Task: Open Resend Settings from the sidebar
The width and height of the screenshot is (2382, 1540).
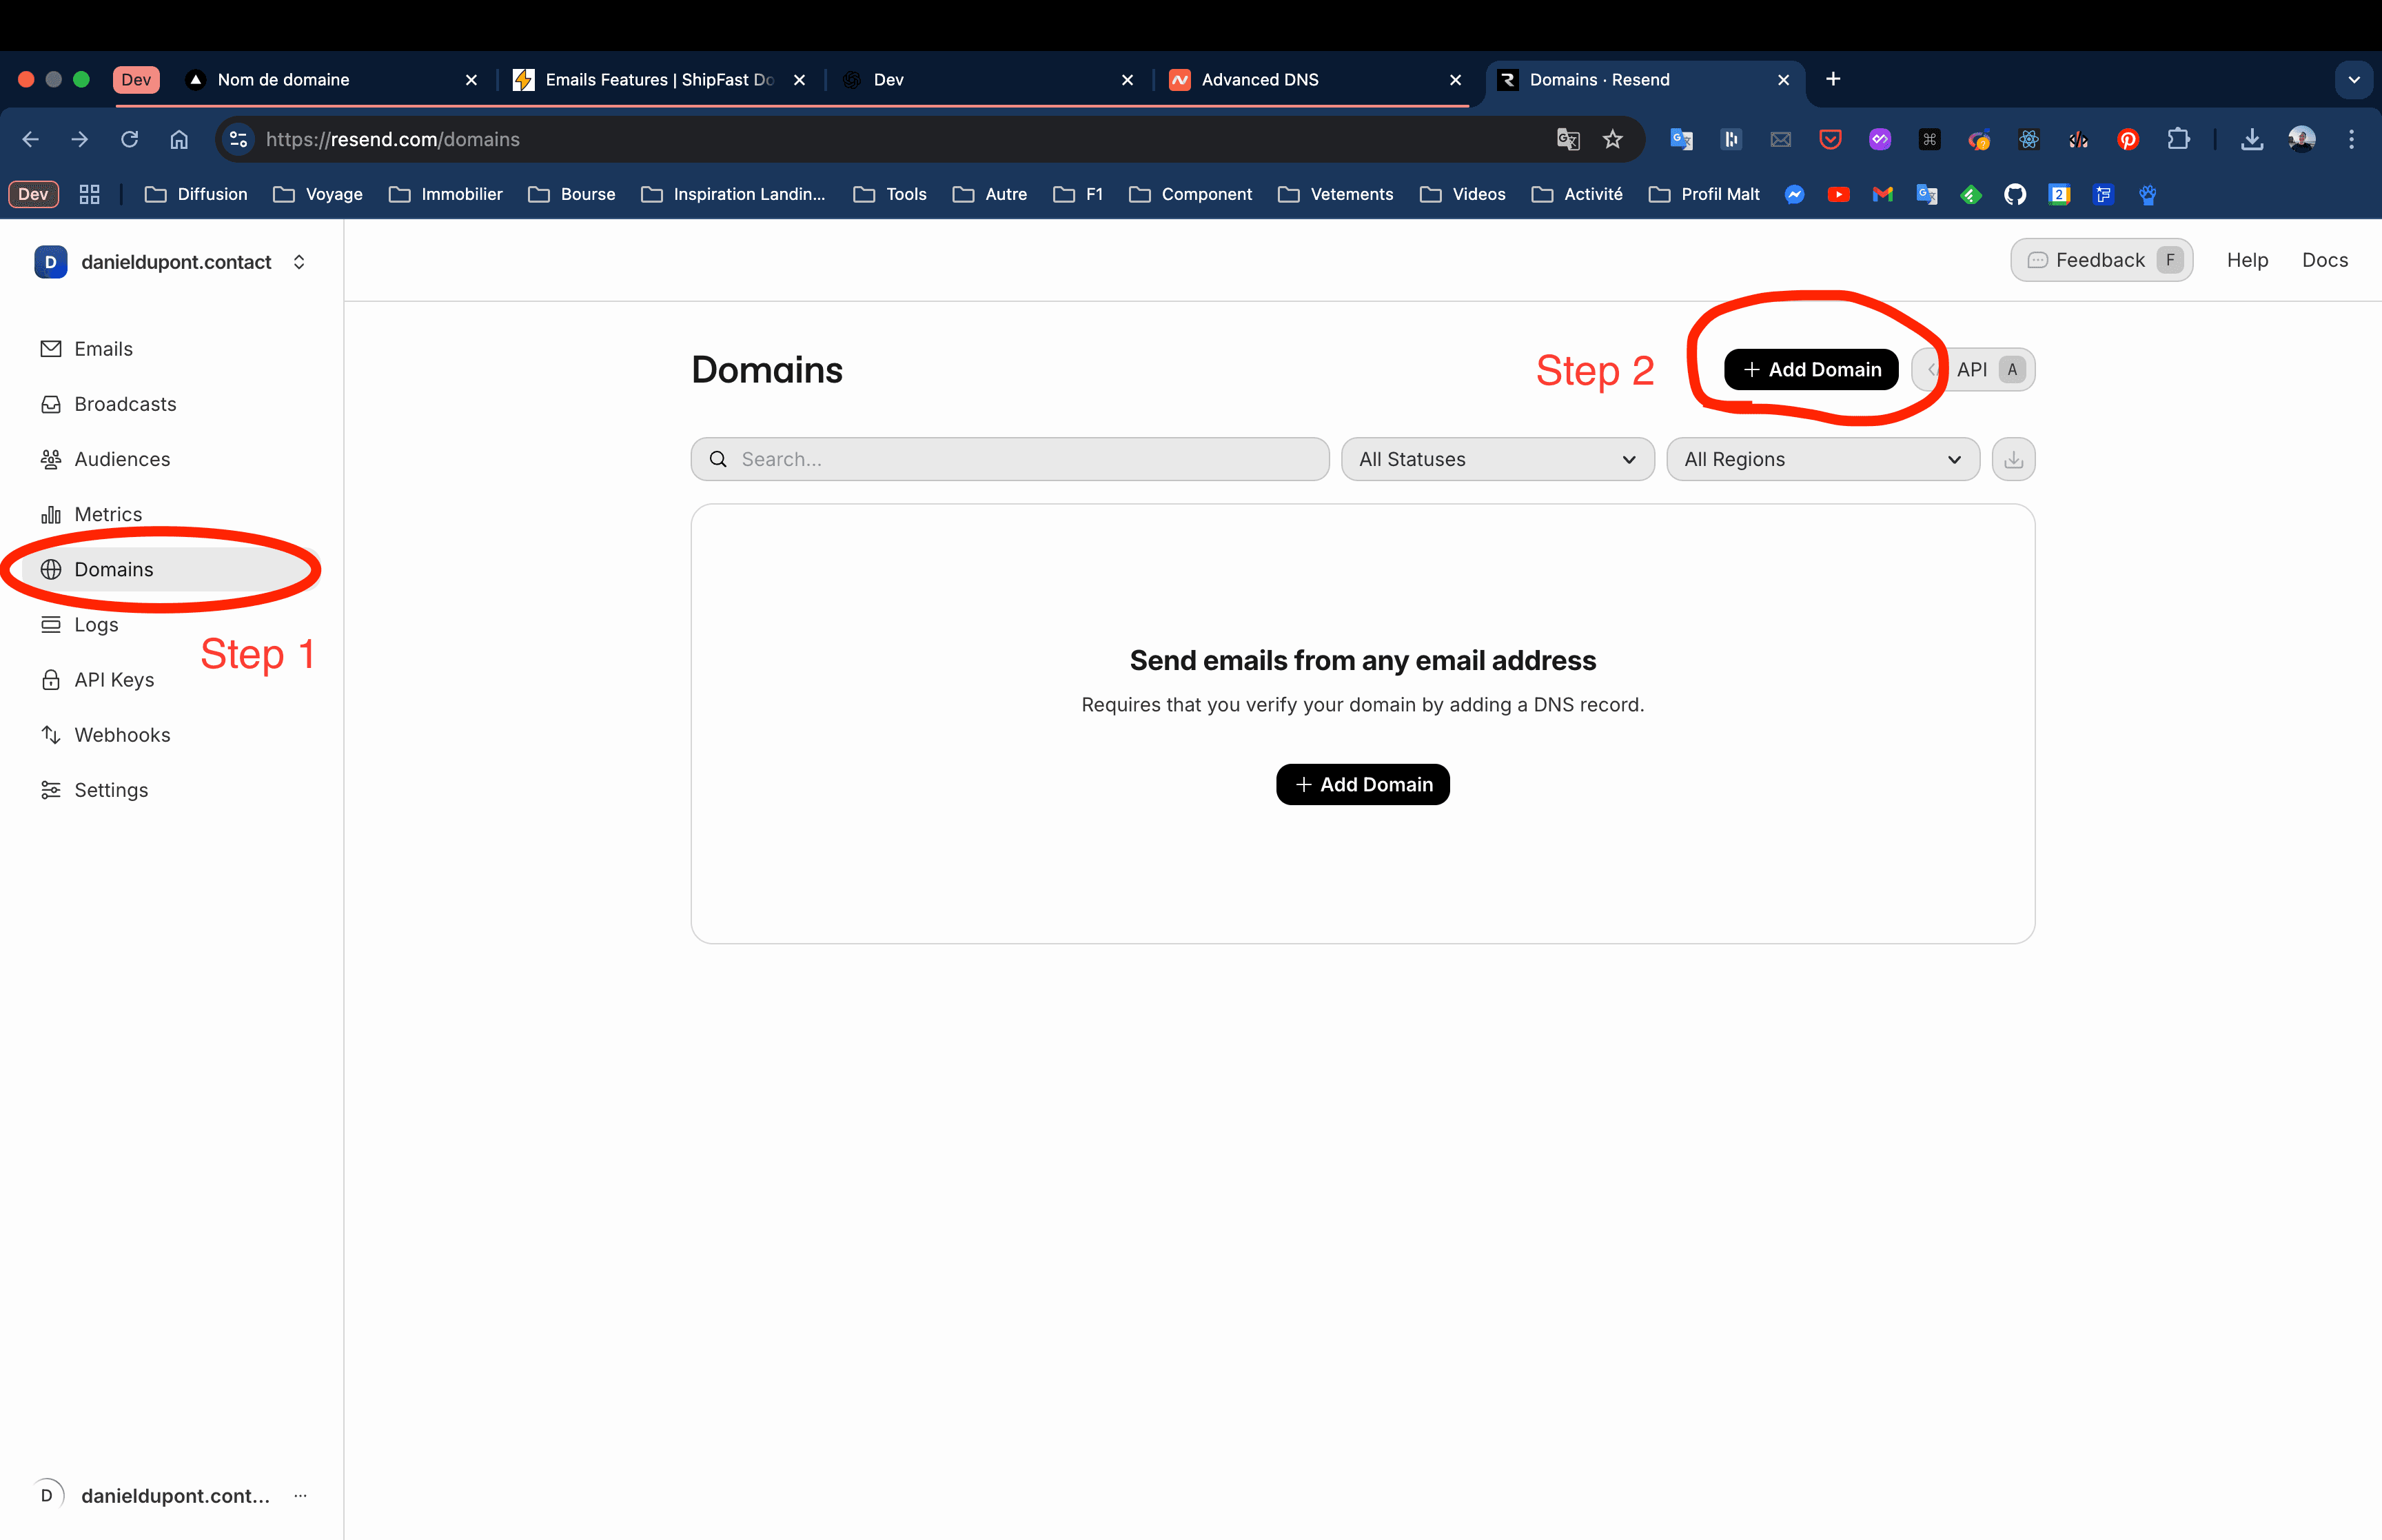Action: point(110,790)
